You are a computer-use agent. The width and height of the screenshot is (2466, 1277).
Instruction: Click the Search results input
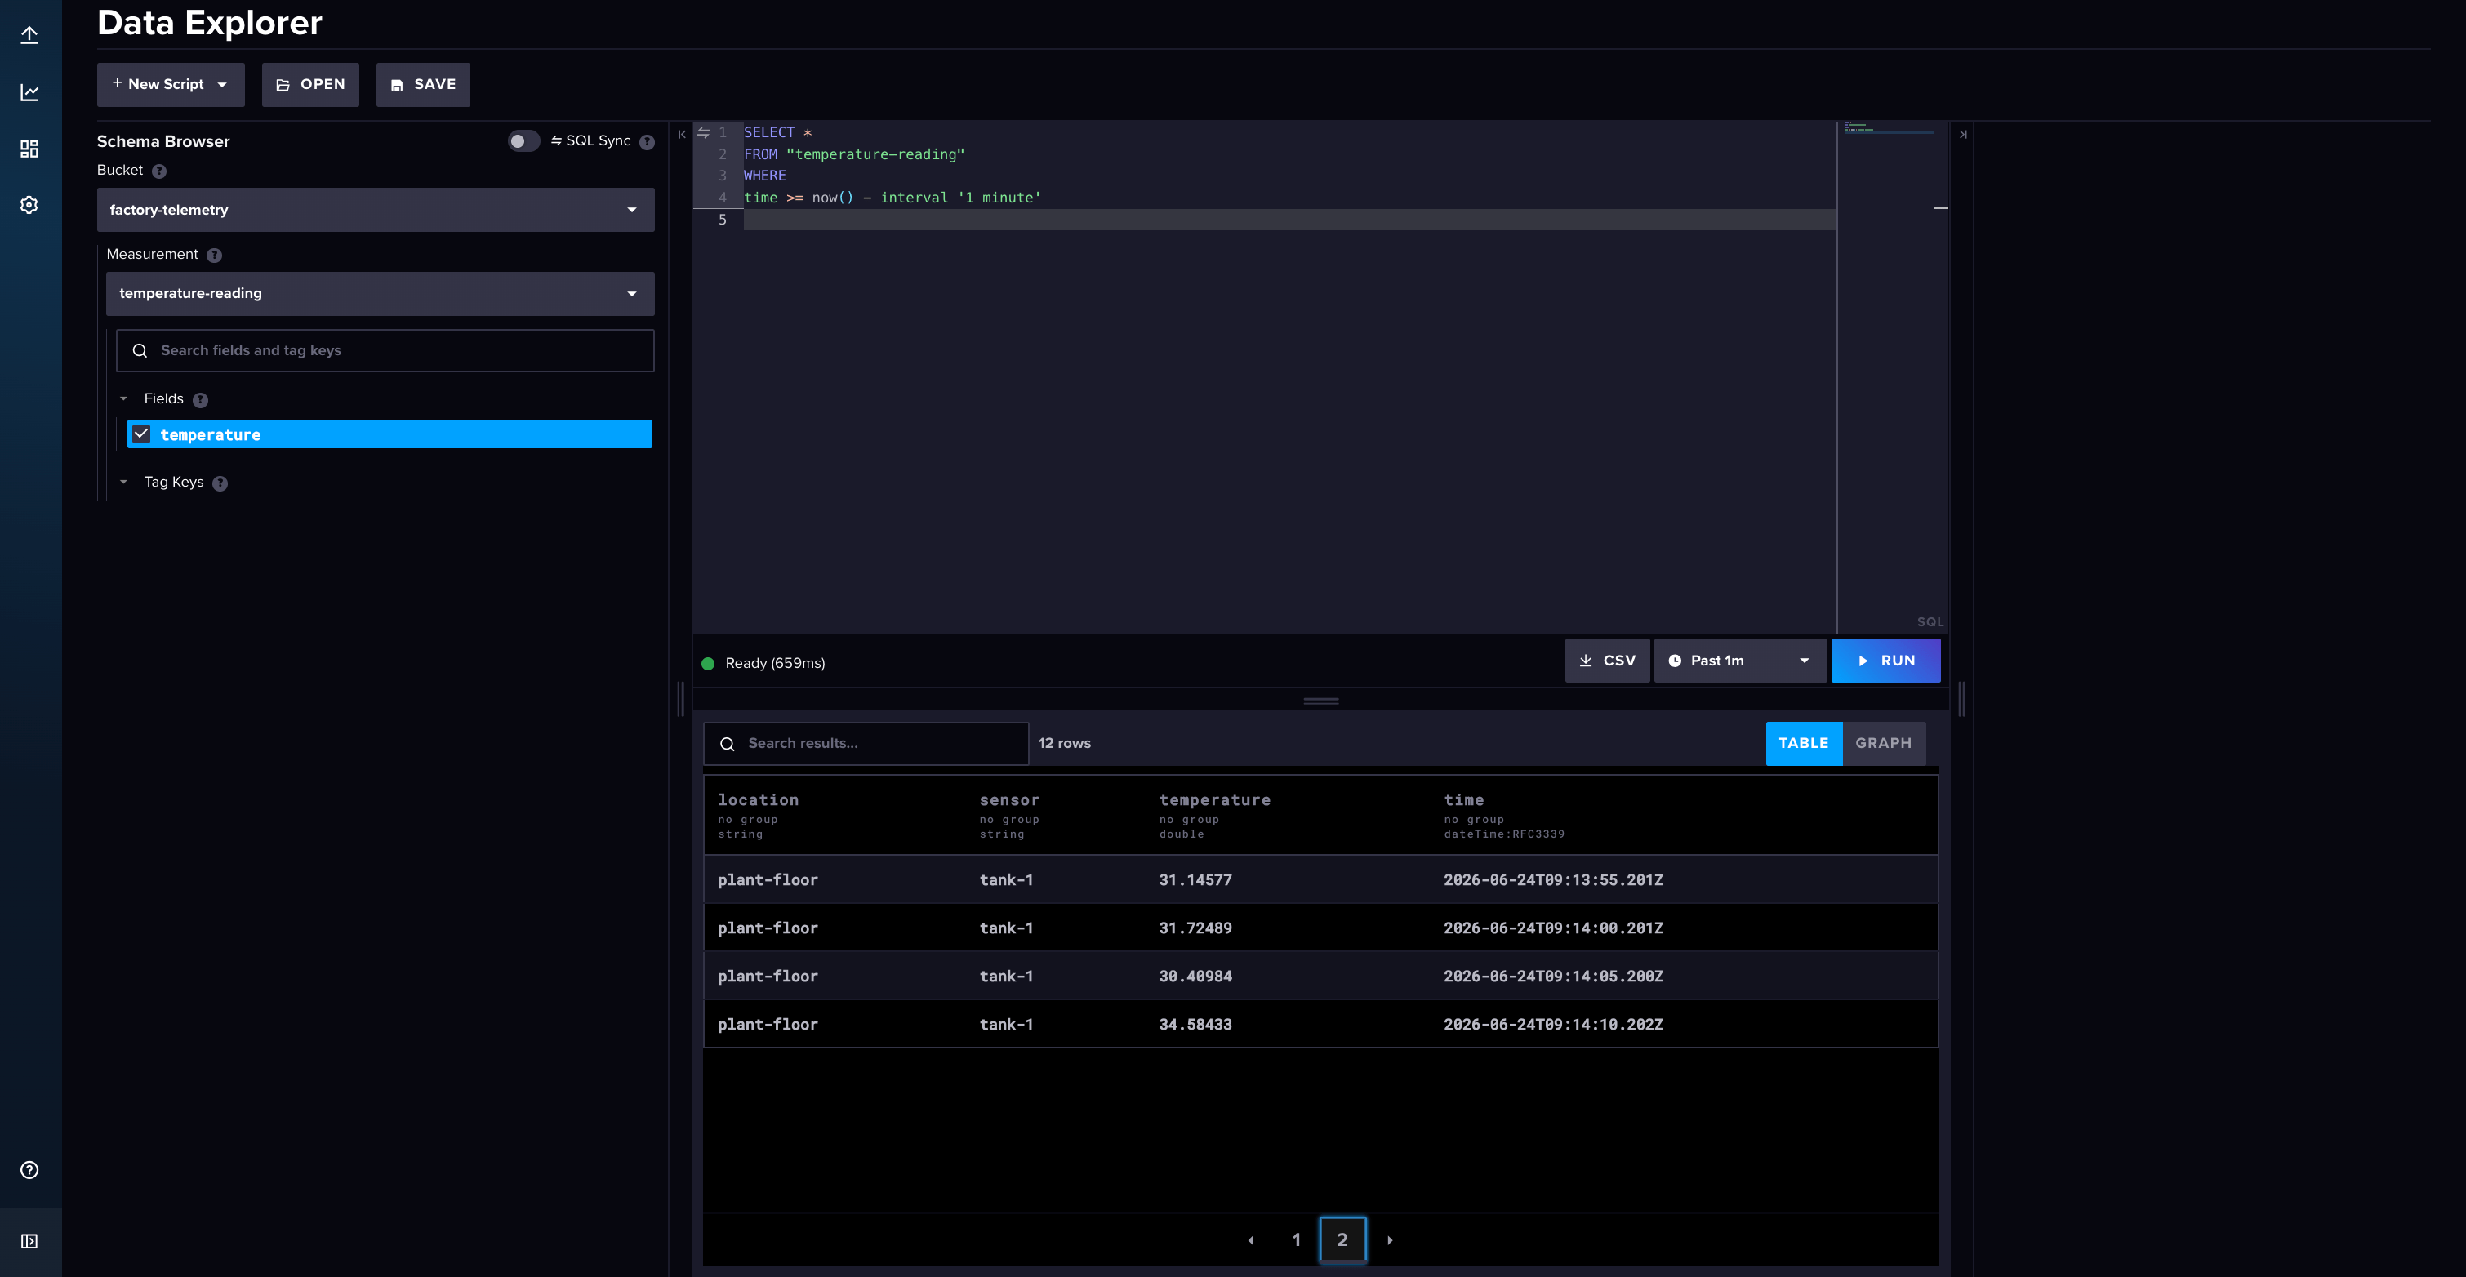[x=866, y=744]
